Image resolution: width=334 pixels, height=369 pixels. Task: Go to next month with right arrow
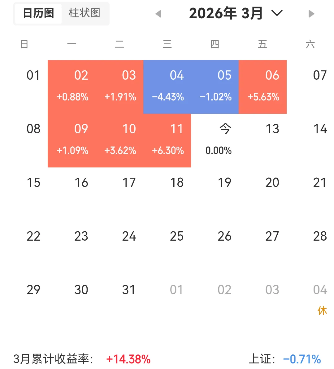click(311, 14)
